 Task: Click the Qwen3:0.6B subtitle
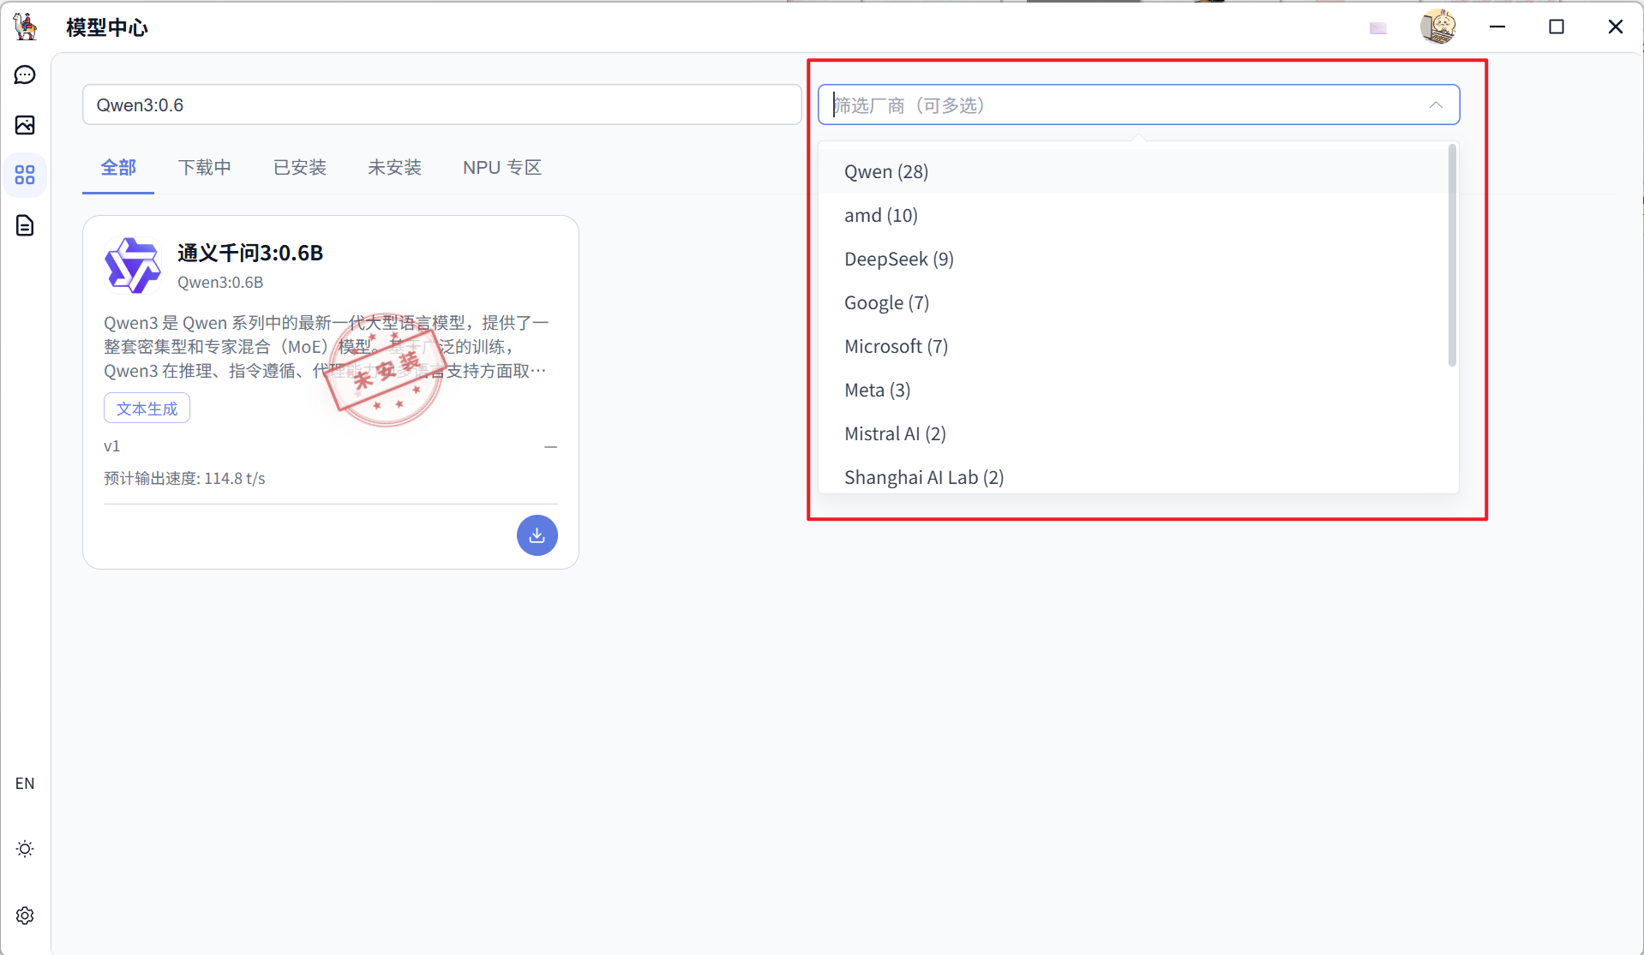click(220, 283)
